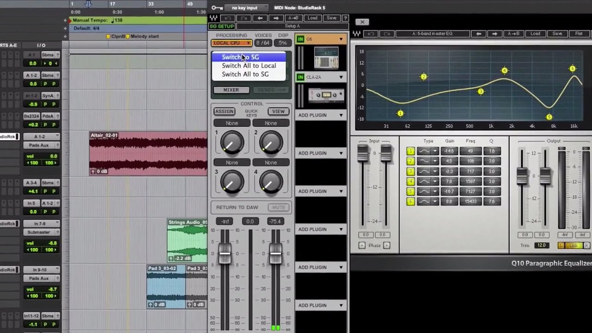Viewport: 592px width, 333px height.
Task: Reset the EQ with Flat button
Action: tap(579, 34)
